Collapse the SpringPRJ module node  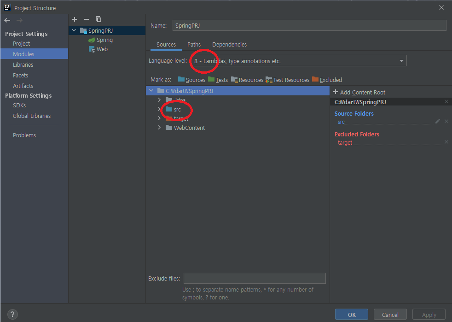(74, 30)
